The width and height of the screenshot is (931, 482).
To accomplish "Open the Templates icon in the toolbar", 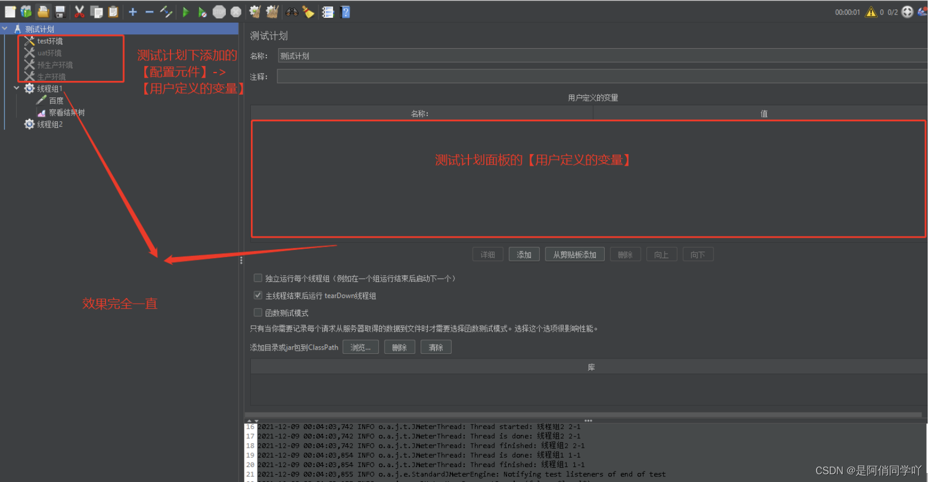I will point(26,12).
